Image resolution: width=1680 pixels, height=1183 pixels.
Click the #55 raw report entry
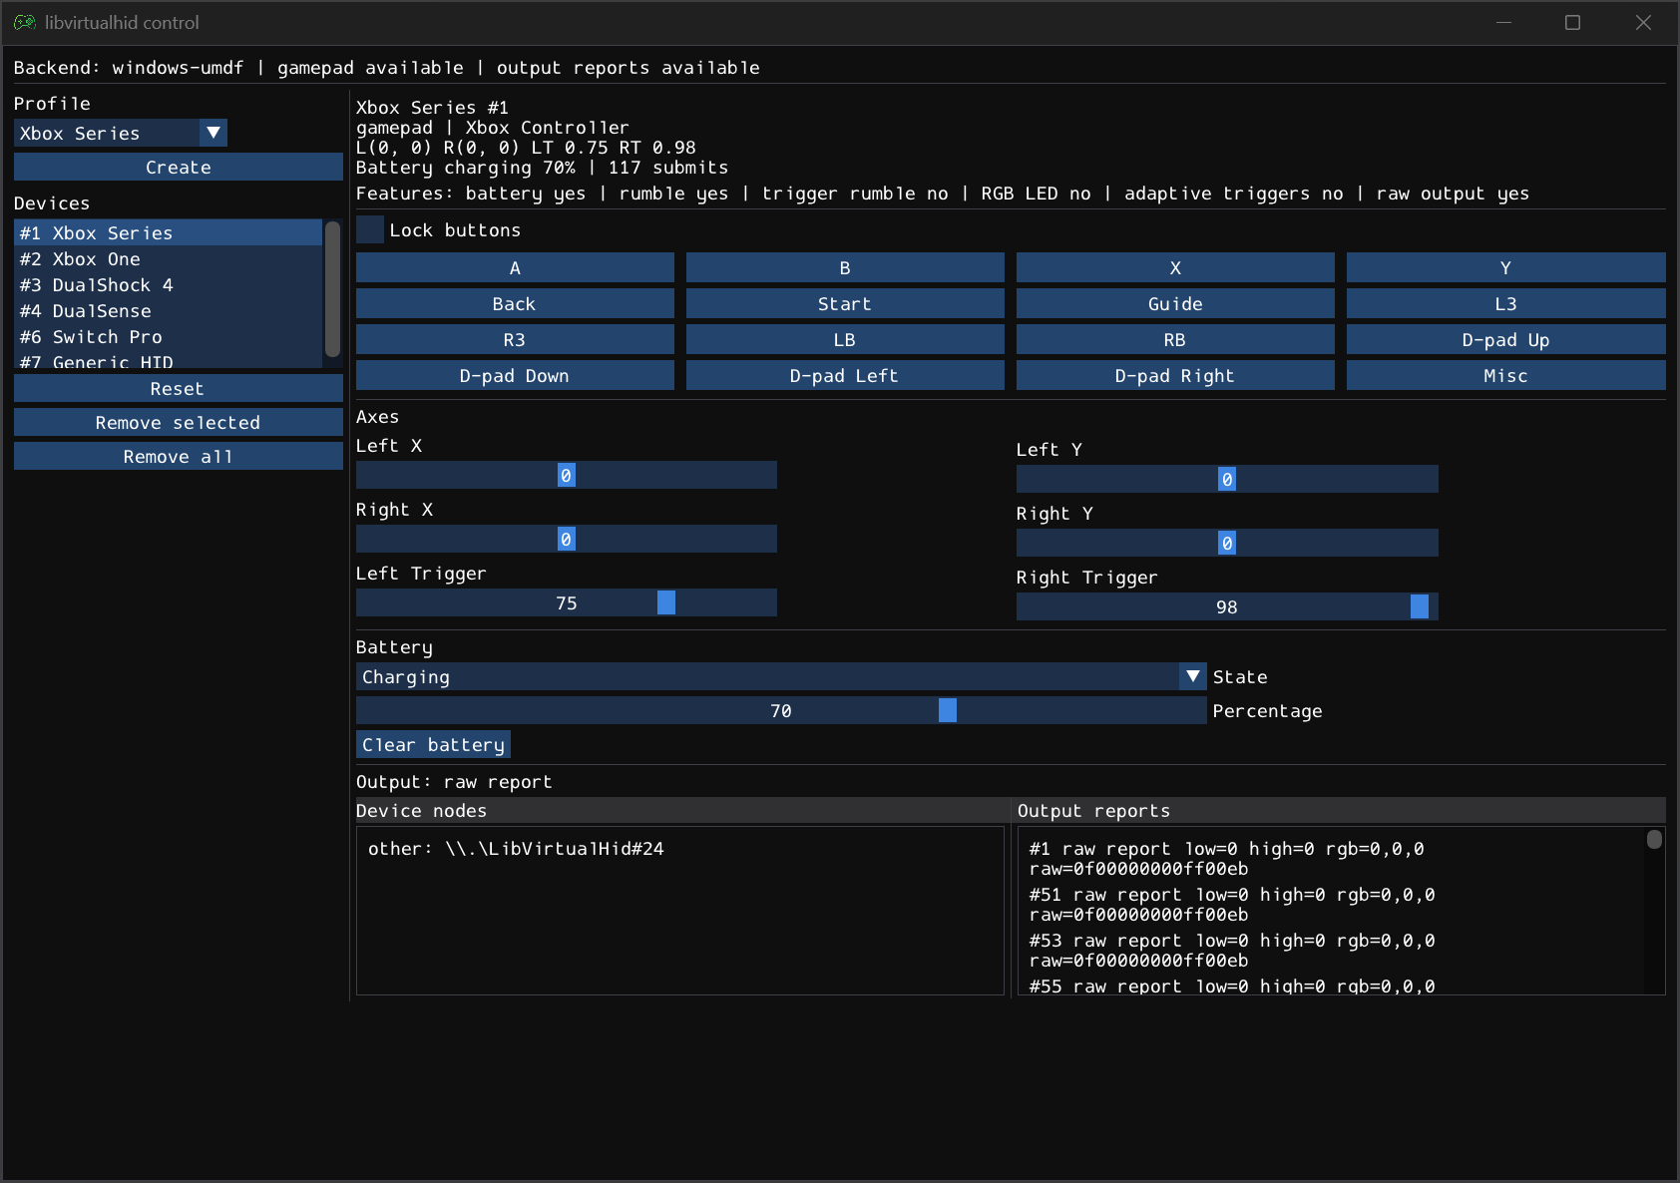click(1232, 986)
